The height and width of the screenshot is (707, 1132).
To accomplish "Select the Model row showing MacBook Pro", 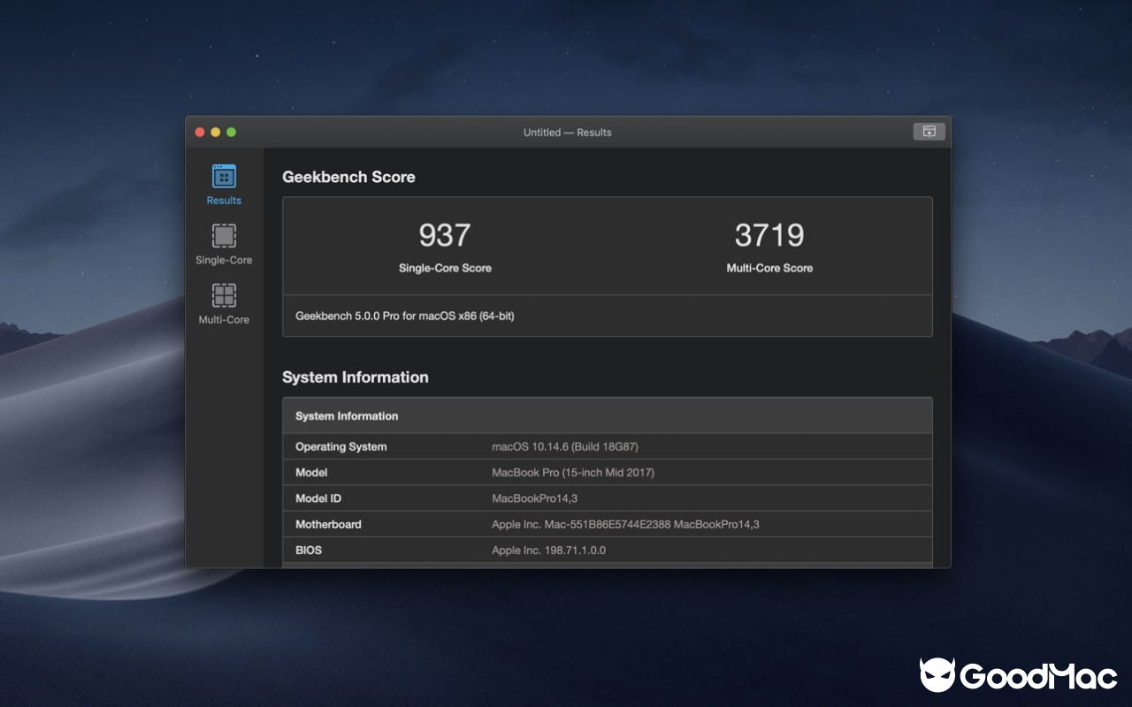I will point(607,472).
